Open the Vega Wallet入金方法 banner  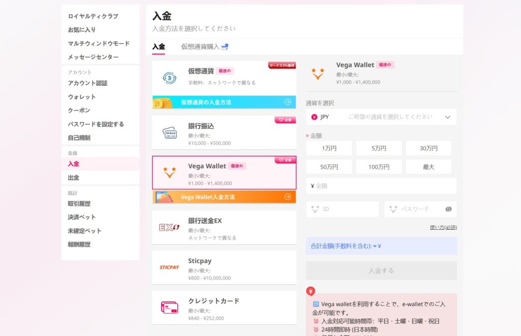[x=224, y=197]
